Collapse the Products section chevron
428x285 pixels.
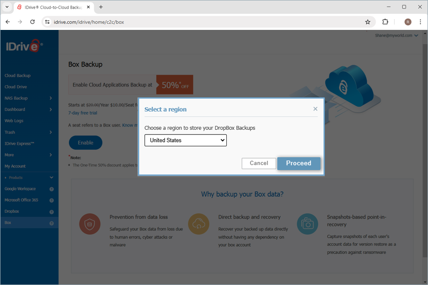51,178
